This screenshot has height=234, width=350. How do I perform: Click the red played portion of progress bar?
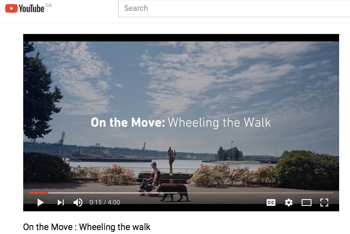pyautogui.click(x=39, y=193)
